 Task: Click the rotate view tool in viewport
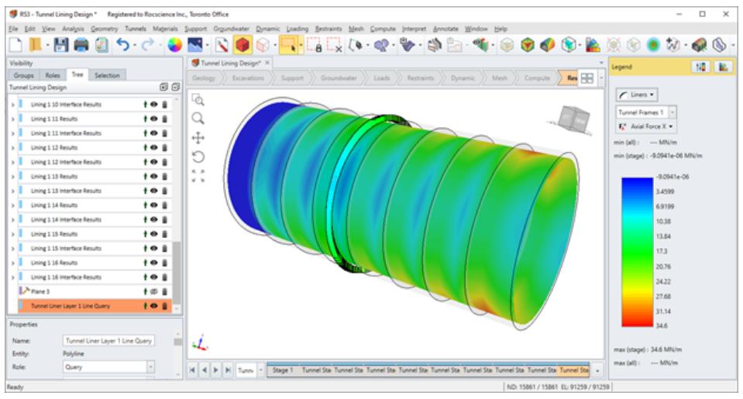click(198, 157)
